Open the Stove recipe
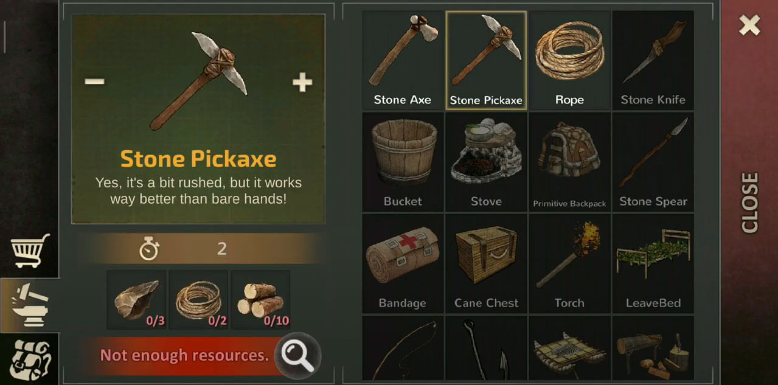This screenshot has width=778, height=385. (x=486, y=162)
